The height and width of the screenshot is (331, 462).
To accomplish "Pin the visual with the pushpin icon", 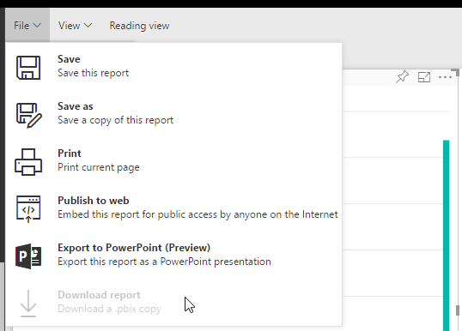I will pos(402,77).
